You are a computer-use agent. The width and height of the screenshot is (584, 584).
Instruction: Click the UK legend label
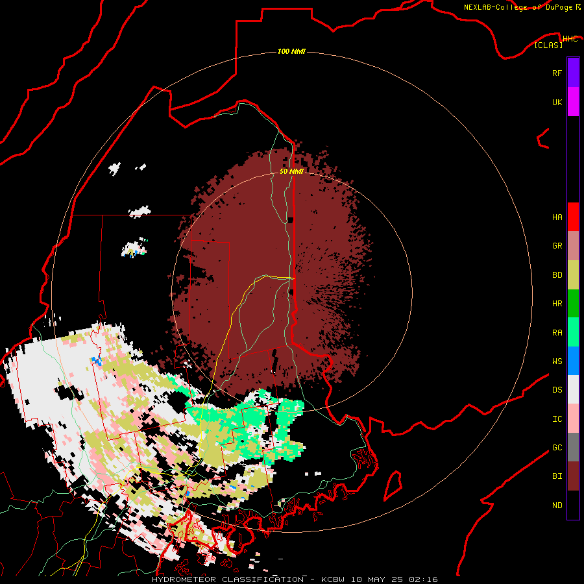557,102
